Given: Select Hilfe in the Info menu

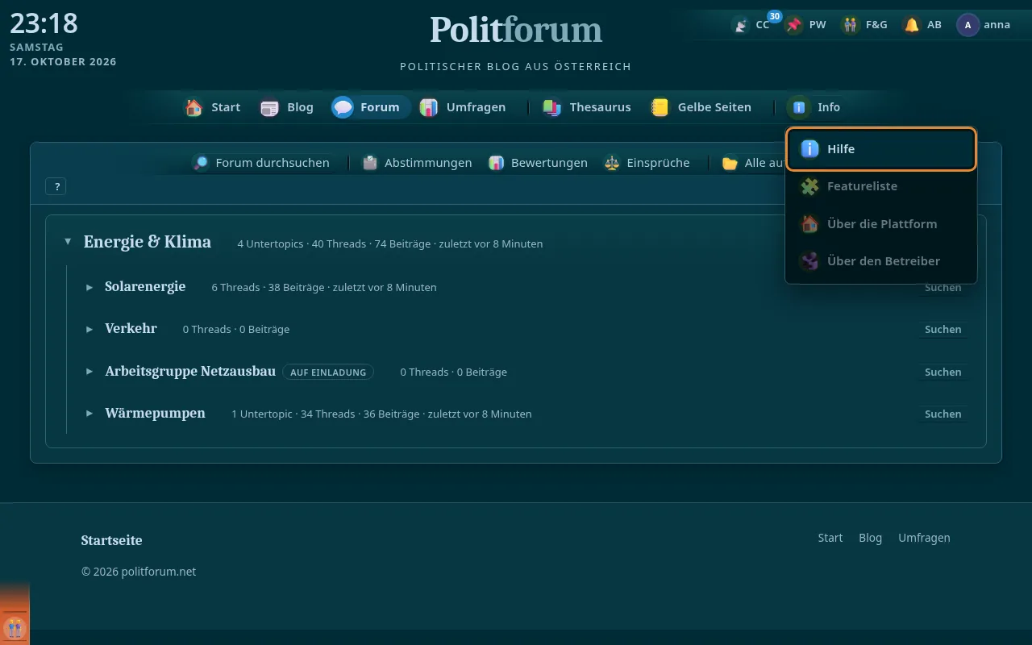Looking at the screenshot, I should (881, 149).
